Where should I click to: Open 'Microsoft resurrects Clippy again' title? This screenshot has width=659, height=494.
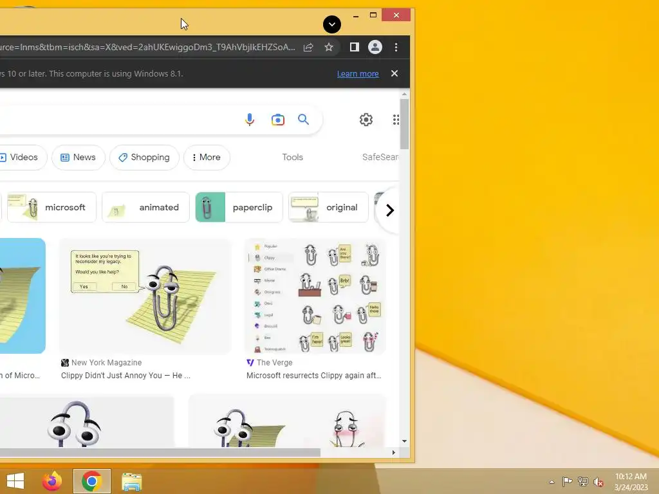313,376
